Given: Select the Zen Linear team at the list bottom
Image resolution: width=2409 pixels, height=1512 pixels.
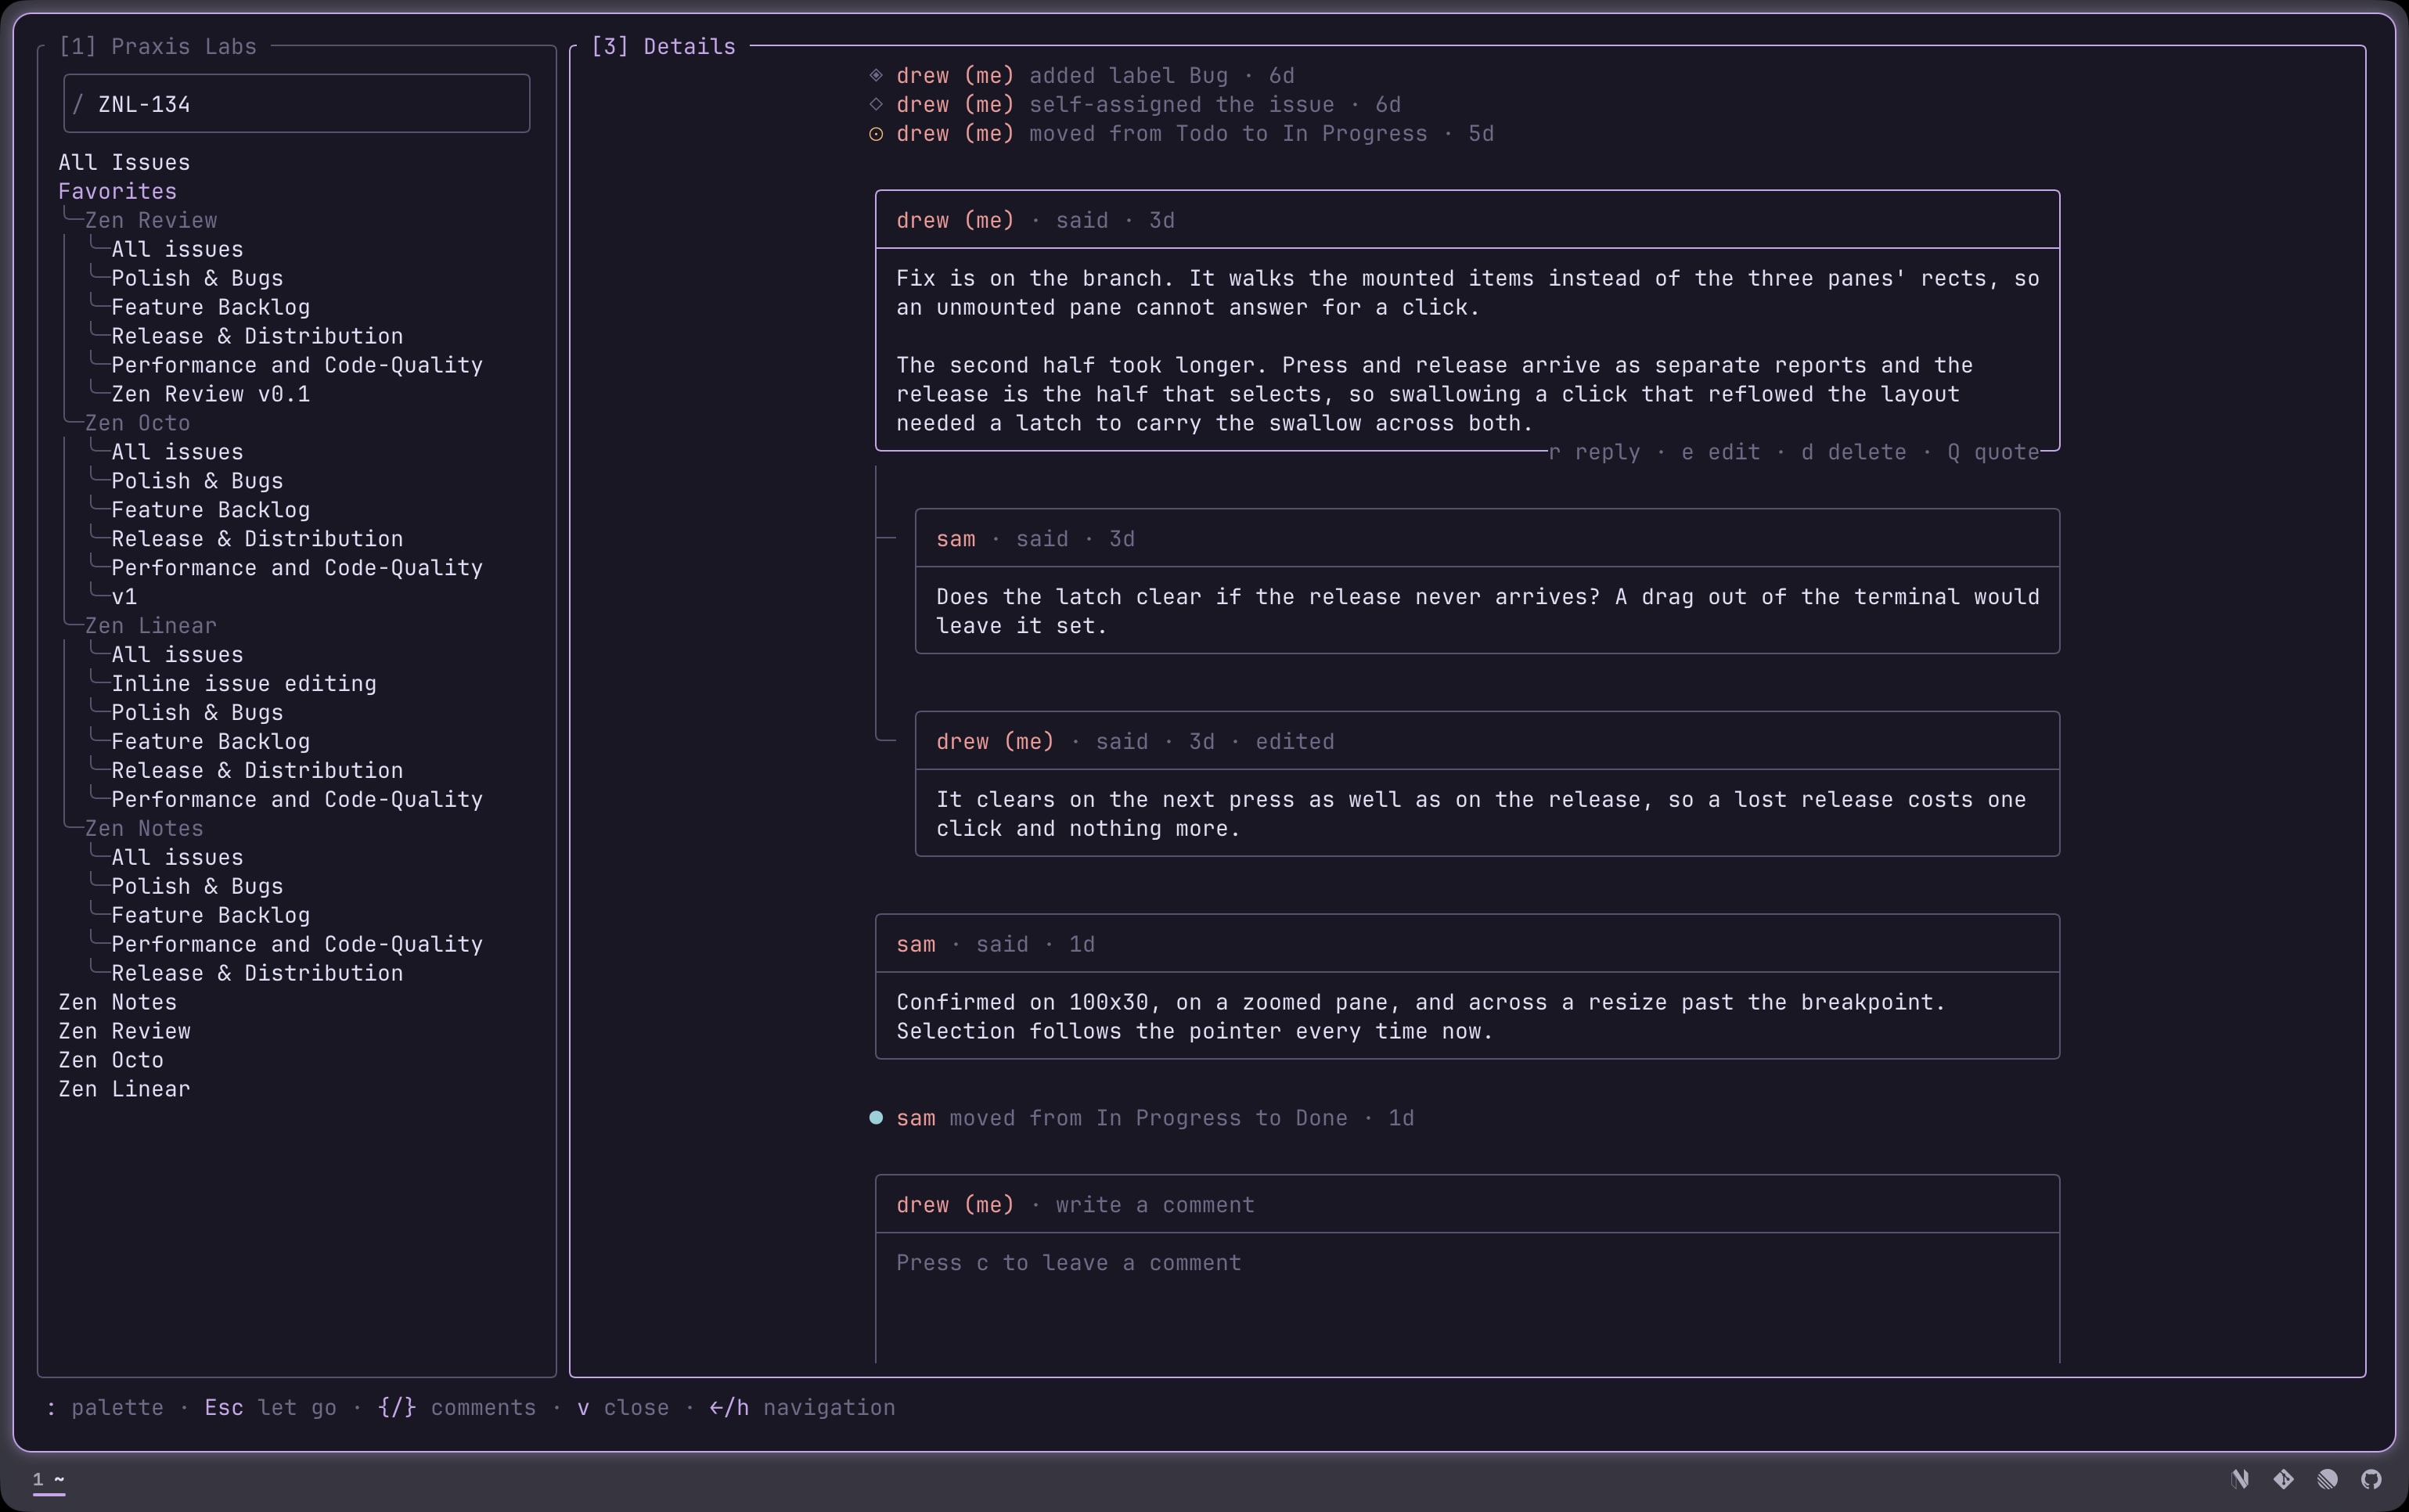Looking at the screenshot, I should pos(124,1089).
